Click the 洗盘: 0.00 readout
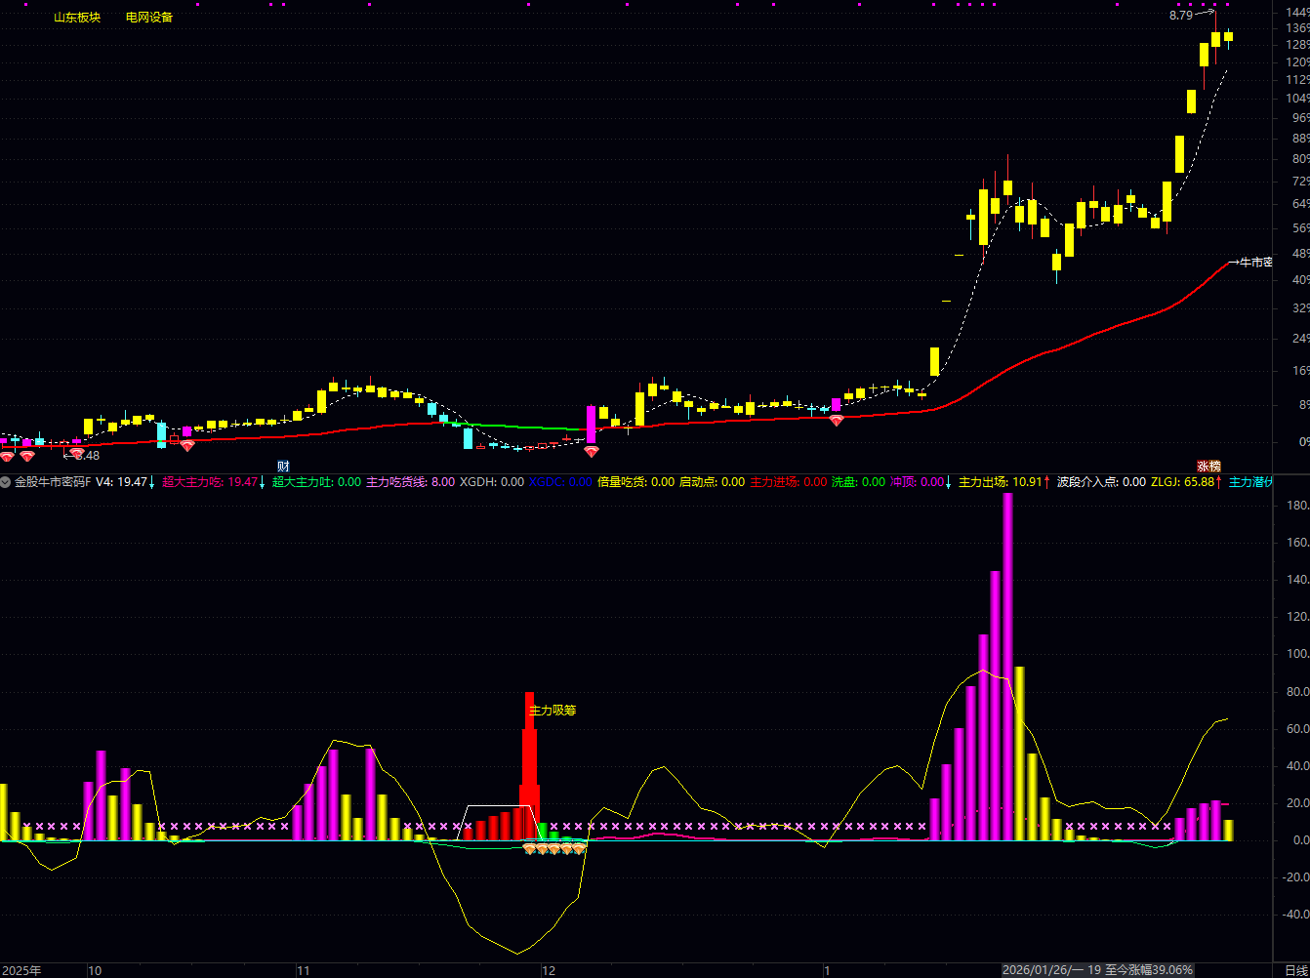The height and width of the screenshot is (978, 1310). pyautogui.click(x=858, y=482)
